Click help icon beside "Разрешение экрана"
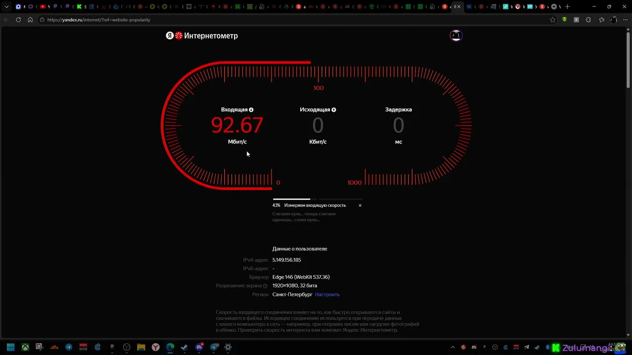 coord(265,286)
